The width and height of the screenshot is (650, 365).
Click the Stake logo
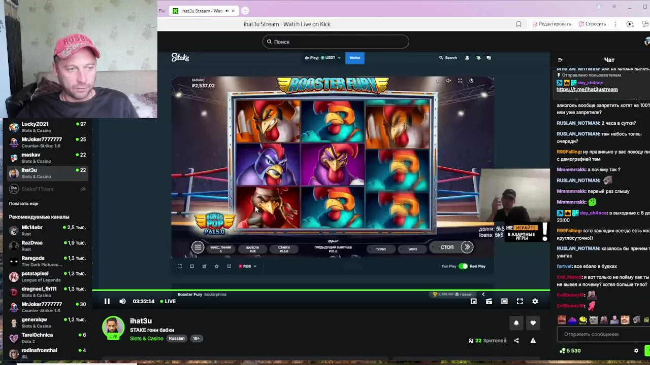coord(180,58)
